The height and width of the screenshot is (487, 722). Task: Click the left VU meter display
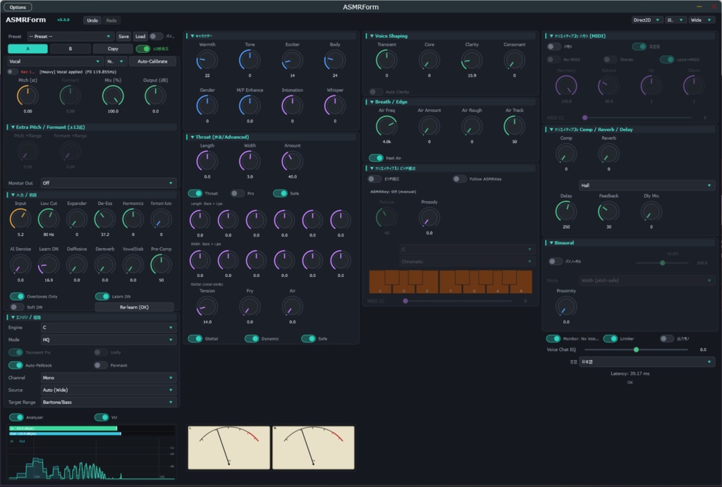tap(229, 448)
